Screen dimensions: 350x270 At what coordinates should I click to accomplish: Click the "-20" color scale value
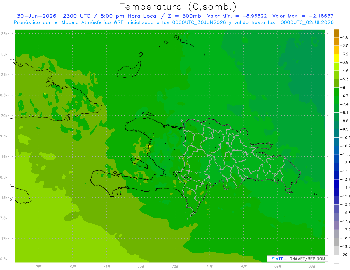click(x=344, y=255)
